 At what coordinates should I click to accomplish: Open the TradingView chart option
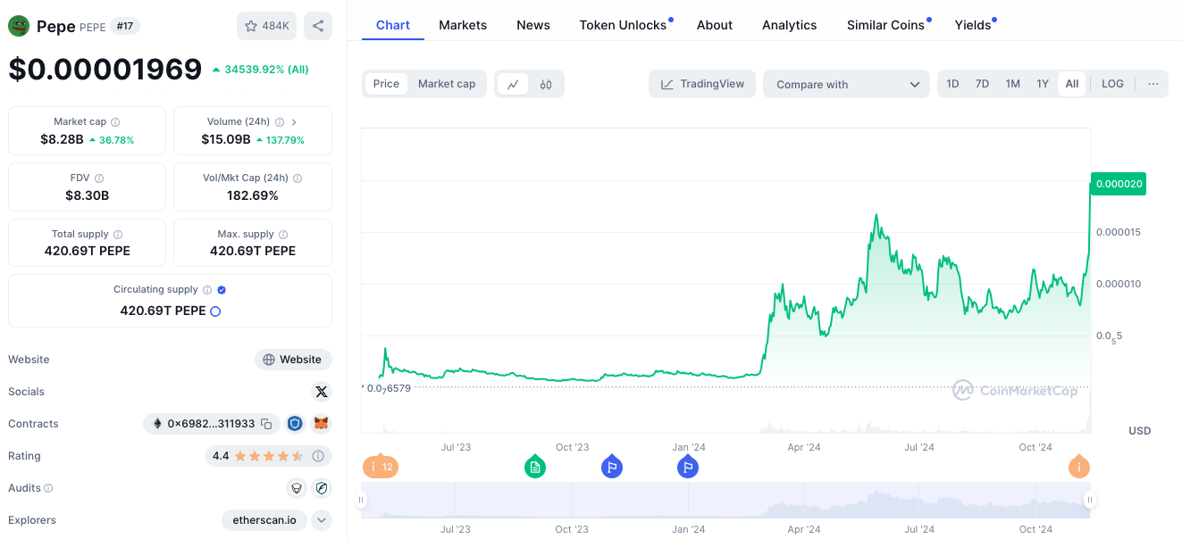pos(702,83)
